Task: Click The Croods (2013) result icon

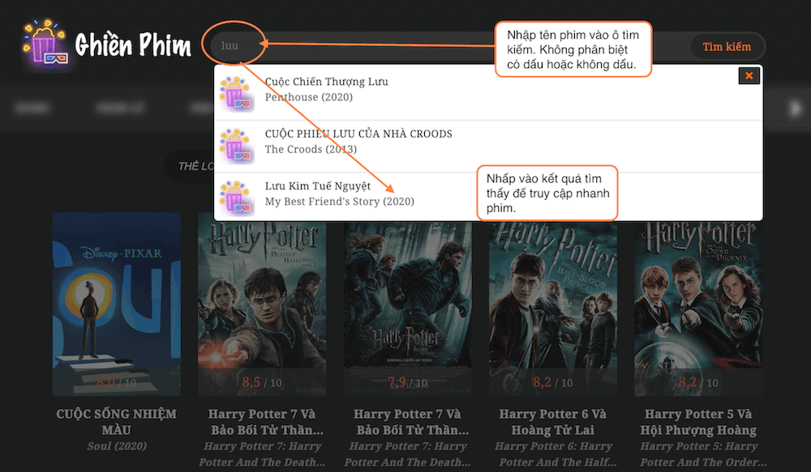Action: [x=238, y=146]
